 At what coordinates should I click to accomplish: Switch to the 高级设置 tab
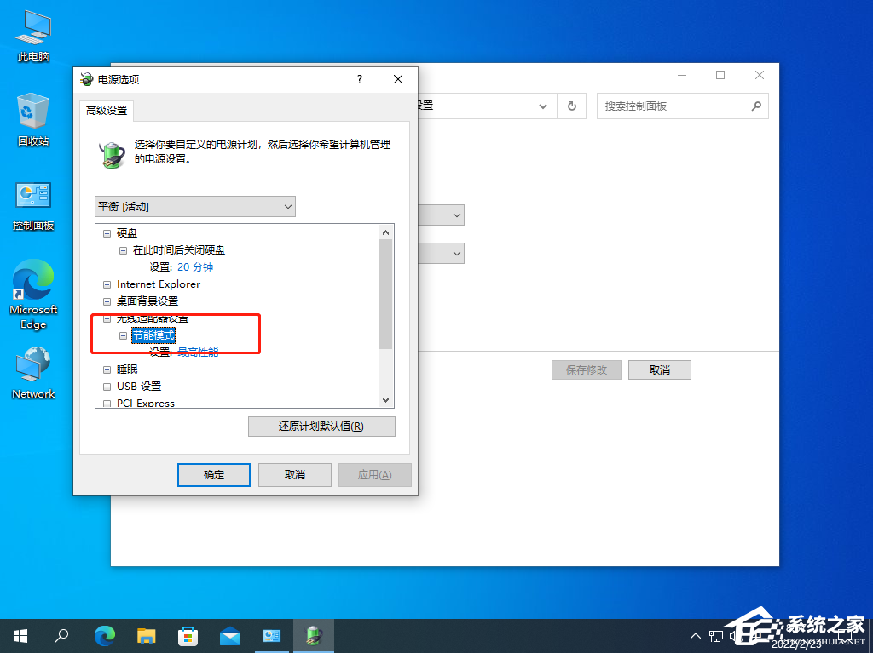(106, 110)
